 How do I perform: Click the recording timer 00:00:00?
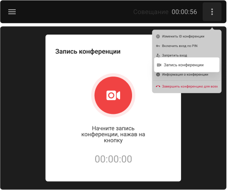(113, 159)
